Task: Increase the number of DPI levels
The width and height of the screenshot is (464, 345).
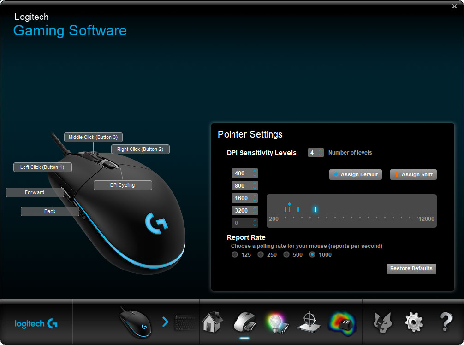Action: pyautogui.click(x=320, y=150)
